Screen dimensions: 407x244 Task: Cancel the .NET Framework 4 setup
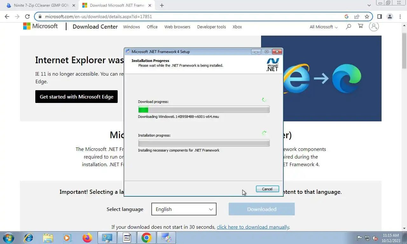(x=267, y=189)
